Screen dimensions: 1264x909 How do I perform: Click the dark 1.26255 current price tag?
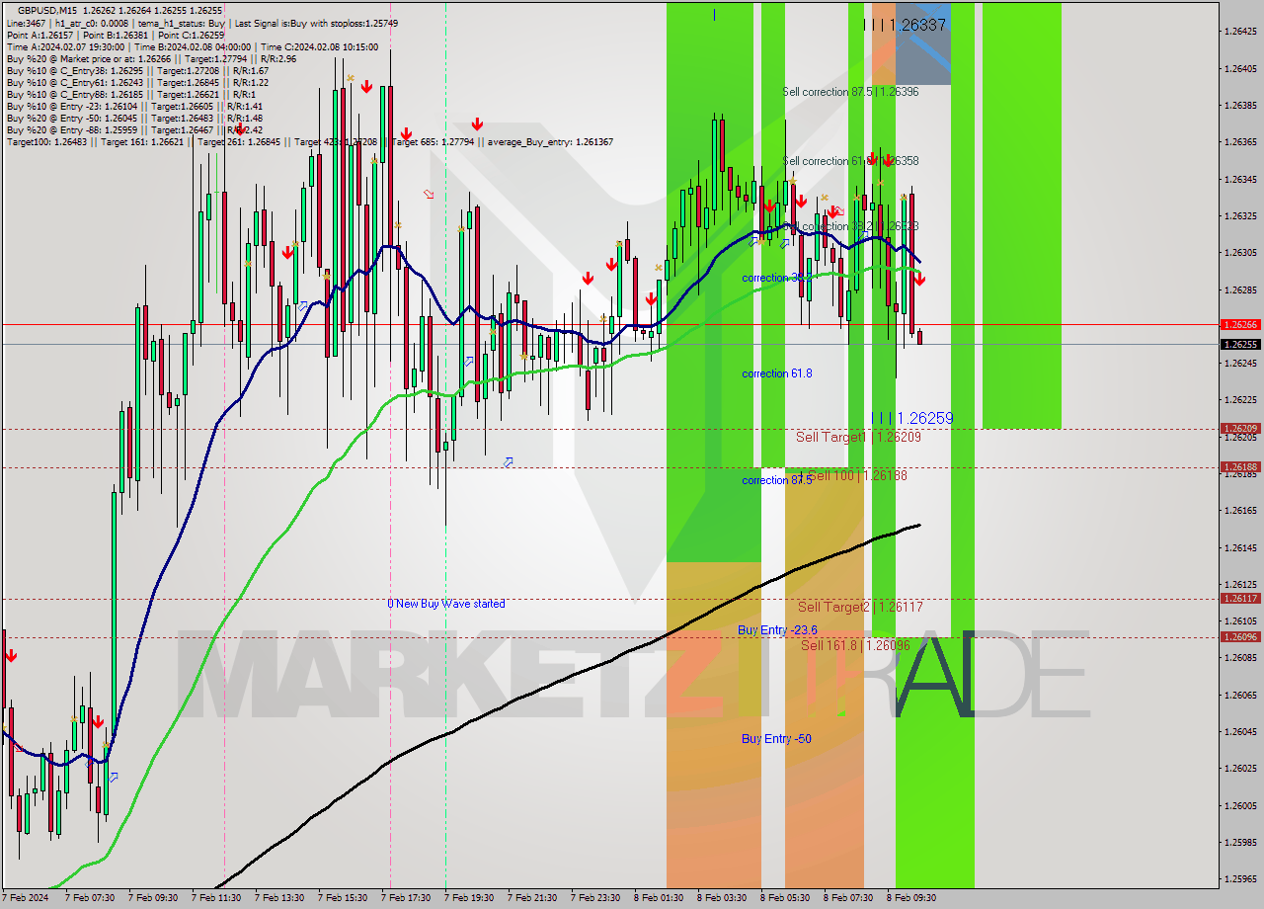pyautogui.click(x=1239, y=345)
